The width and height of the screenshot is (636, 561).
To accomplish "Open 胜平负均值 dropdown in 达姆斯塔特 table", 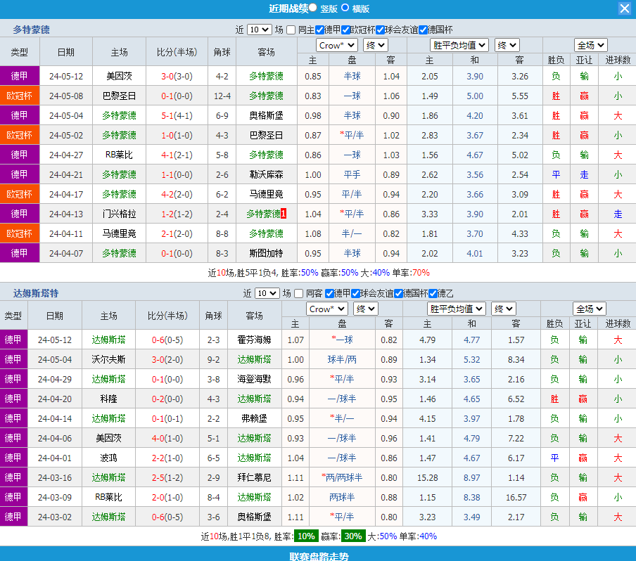I will 457,309.
